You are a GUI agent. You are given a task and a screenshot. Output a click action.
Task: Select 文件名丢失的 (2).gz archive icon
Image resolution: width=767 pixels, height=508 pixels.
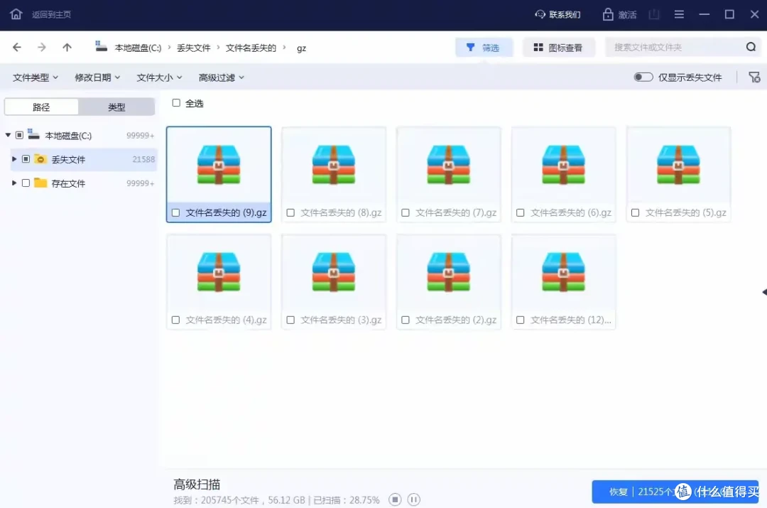click(x=449, y=272)
